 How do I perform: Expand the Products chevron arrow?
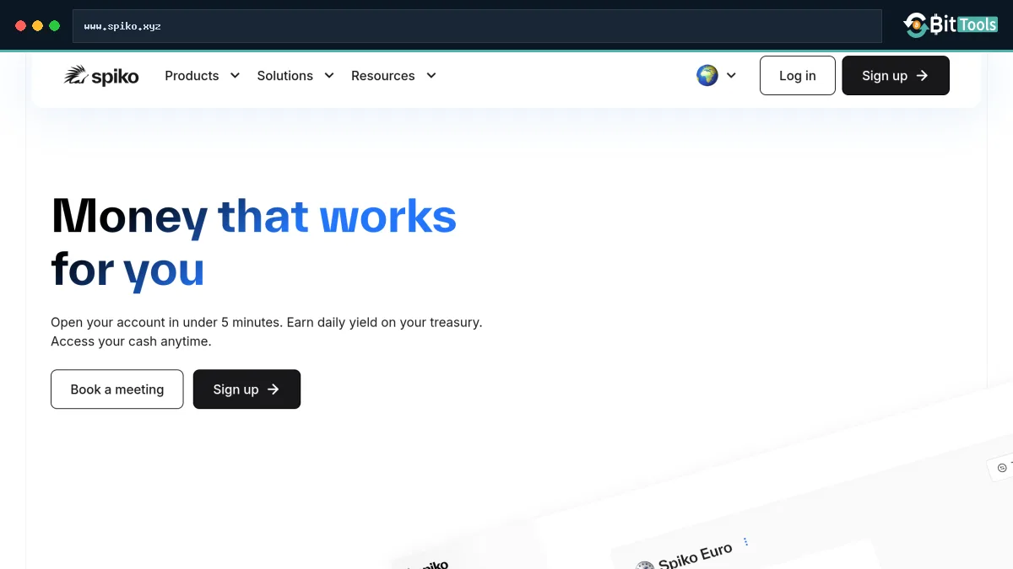(x=236, y=76)
